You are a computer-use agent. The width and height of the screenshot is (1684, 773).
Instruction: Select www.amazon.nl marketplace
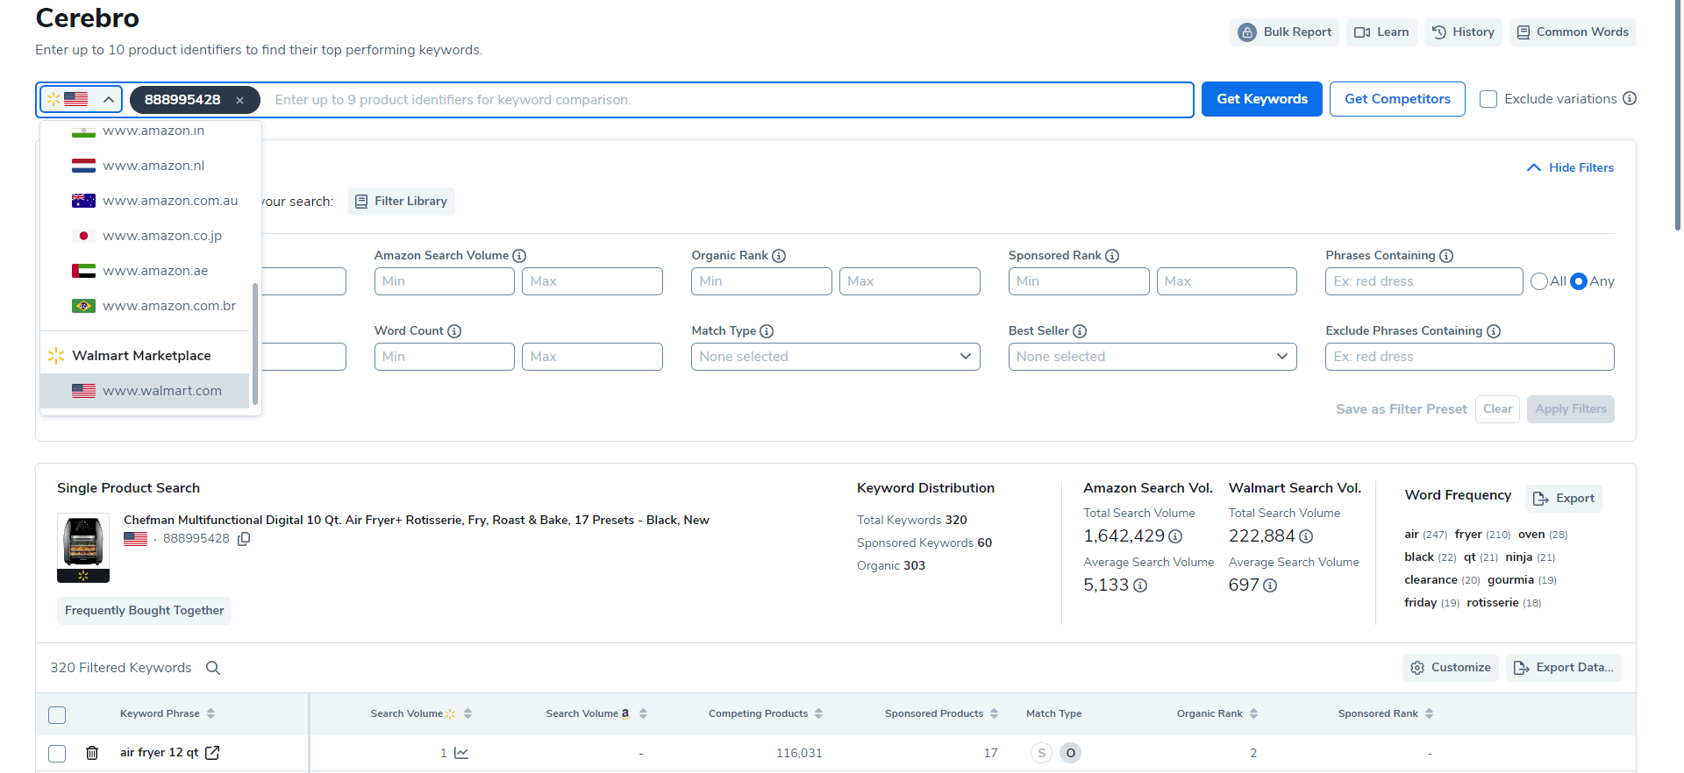tap(145, 166)
